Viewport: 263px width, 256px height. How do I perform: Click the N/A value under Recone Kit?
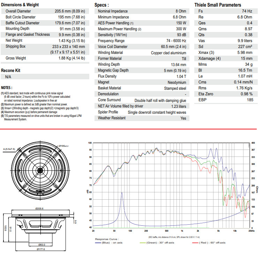[8, 77]
